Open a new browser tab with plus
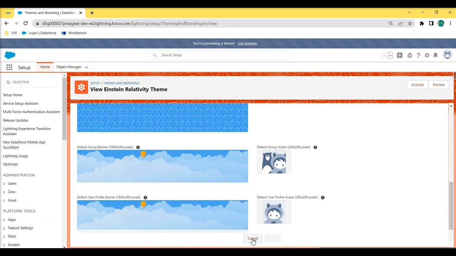Screen dimensions: 456x256 92,13
